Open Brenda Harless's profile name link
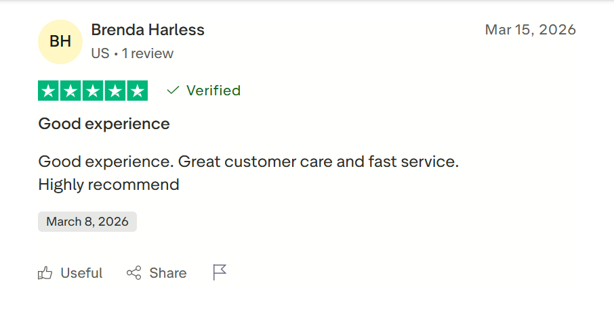The image size is (614, 321). coord(148,30)
